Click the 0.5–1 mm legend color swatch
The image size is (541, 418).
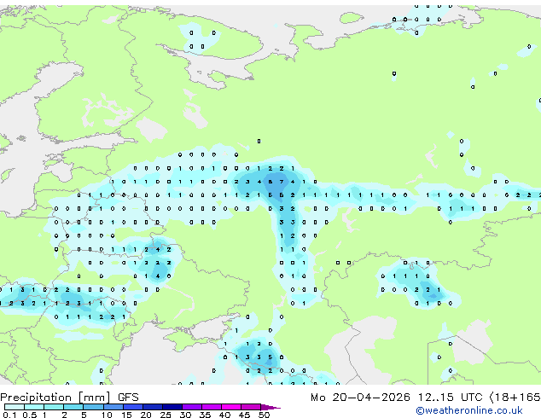coord(34,407)
